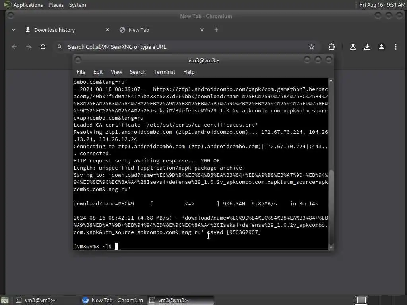Go forward in Chromium
Image resolution: width=407 pixels, height=305 pixels.
[x=29, y=47]
